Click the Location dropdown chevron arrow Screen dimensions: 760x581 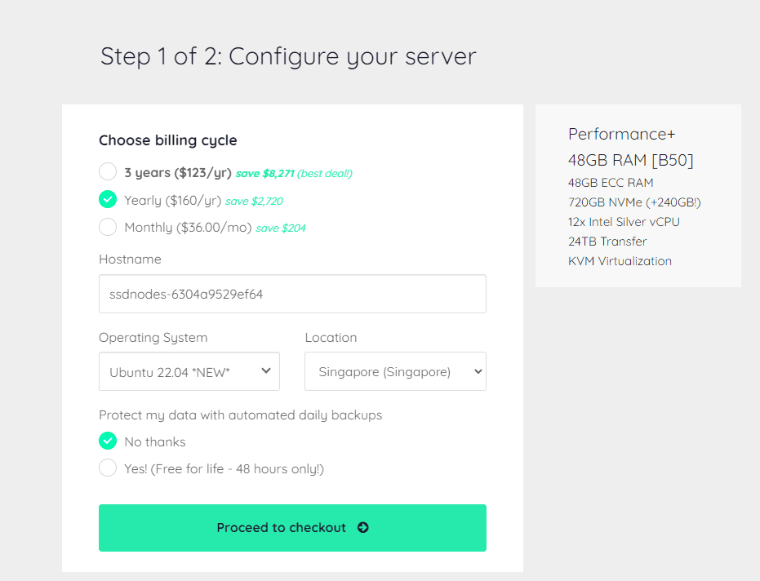coord(478,371)
